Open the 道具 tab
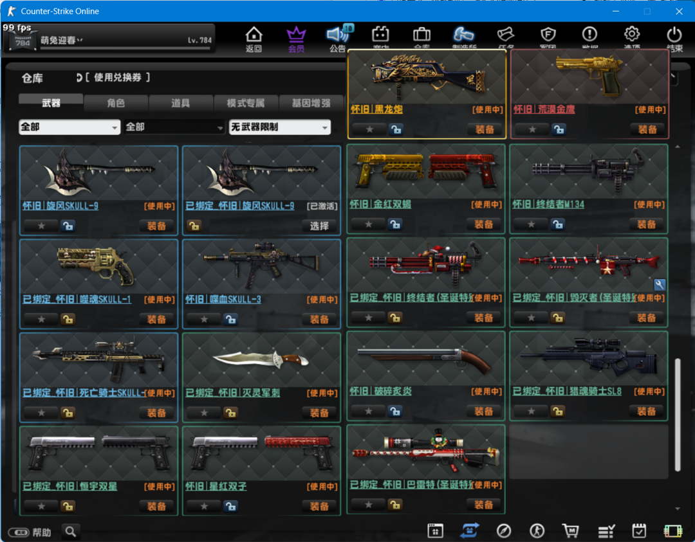Image resolution: width=695 pixels, height=542 pixels. point(180,103)
